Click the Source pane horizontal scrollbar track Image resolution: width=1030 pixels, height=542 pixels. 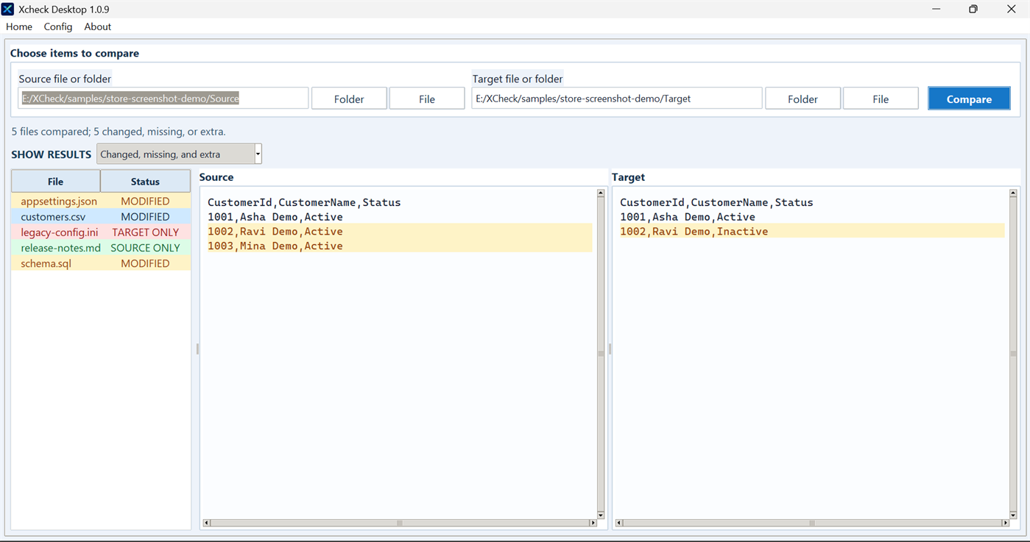[400, 523]
